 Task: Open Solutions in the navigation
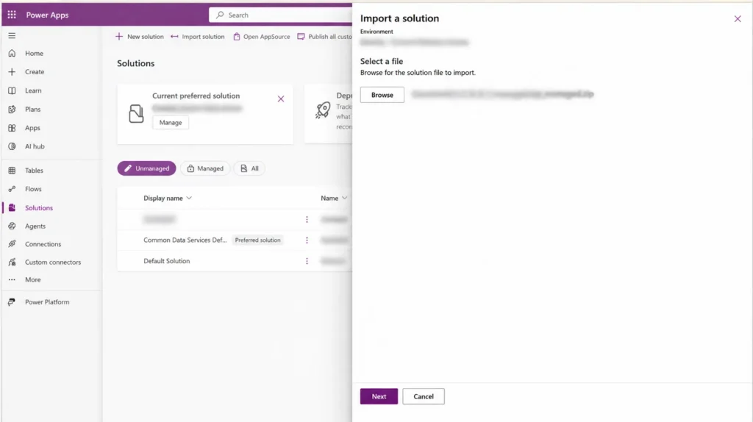(39, 208)
